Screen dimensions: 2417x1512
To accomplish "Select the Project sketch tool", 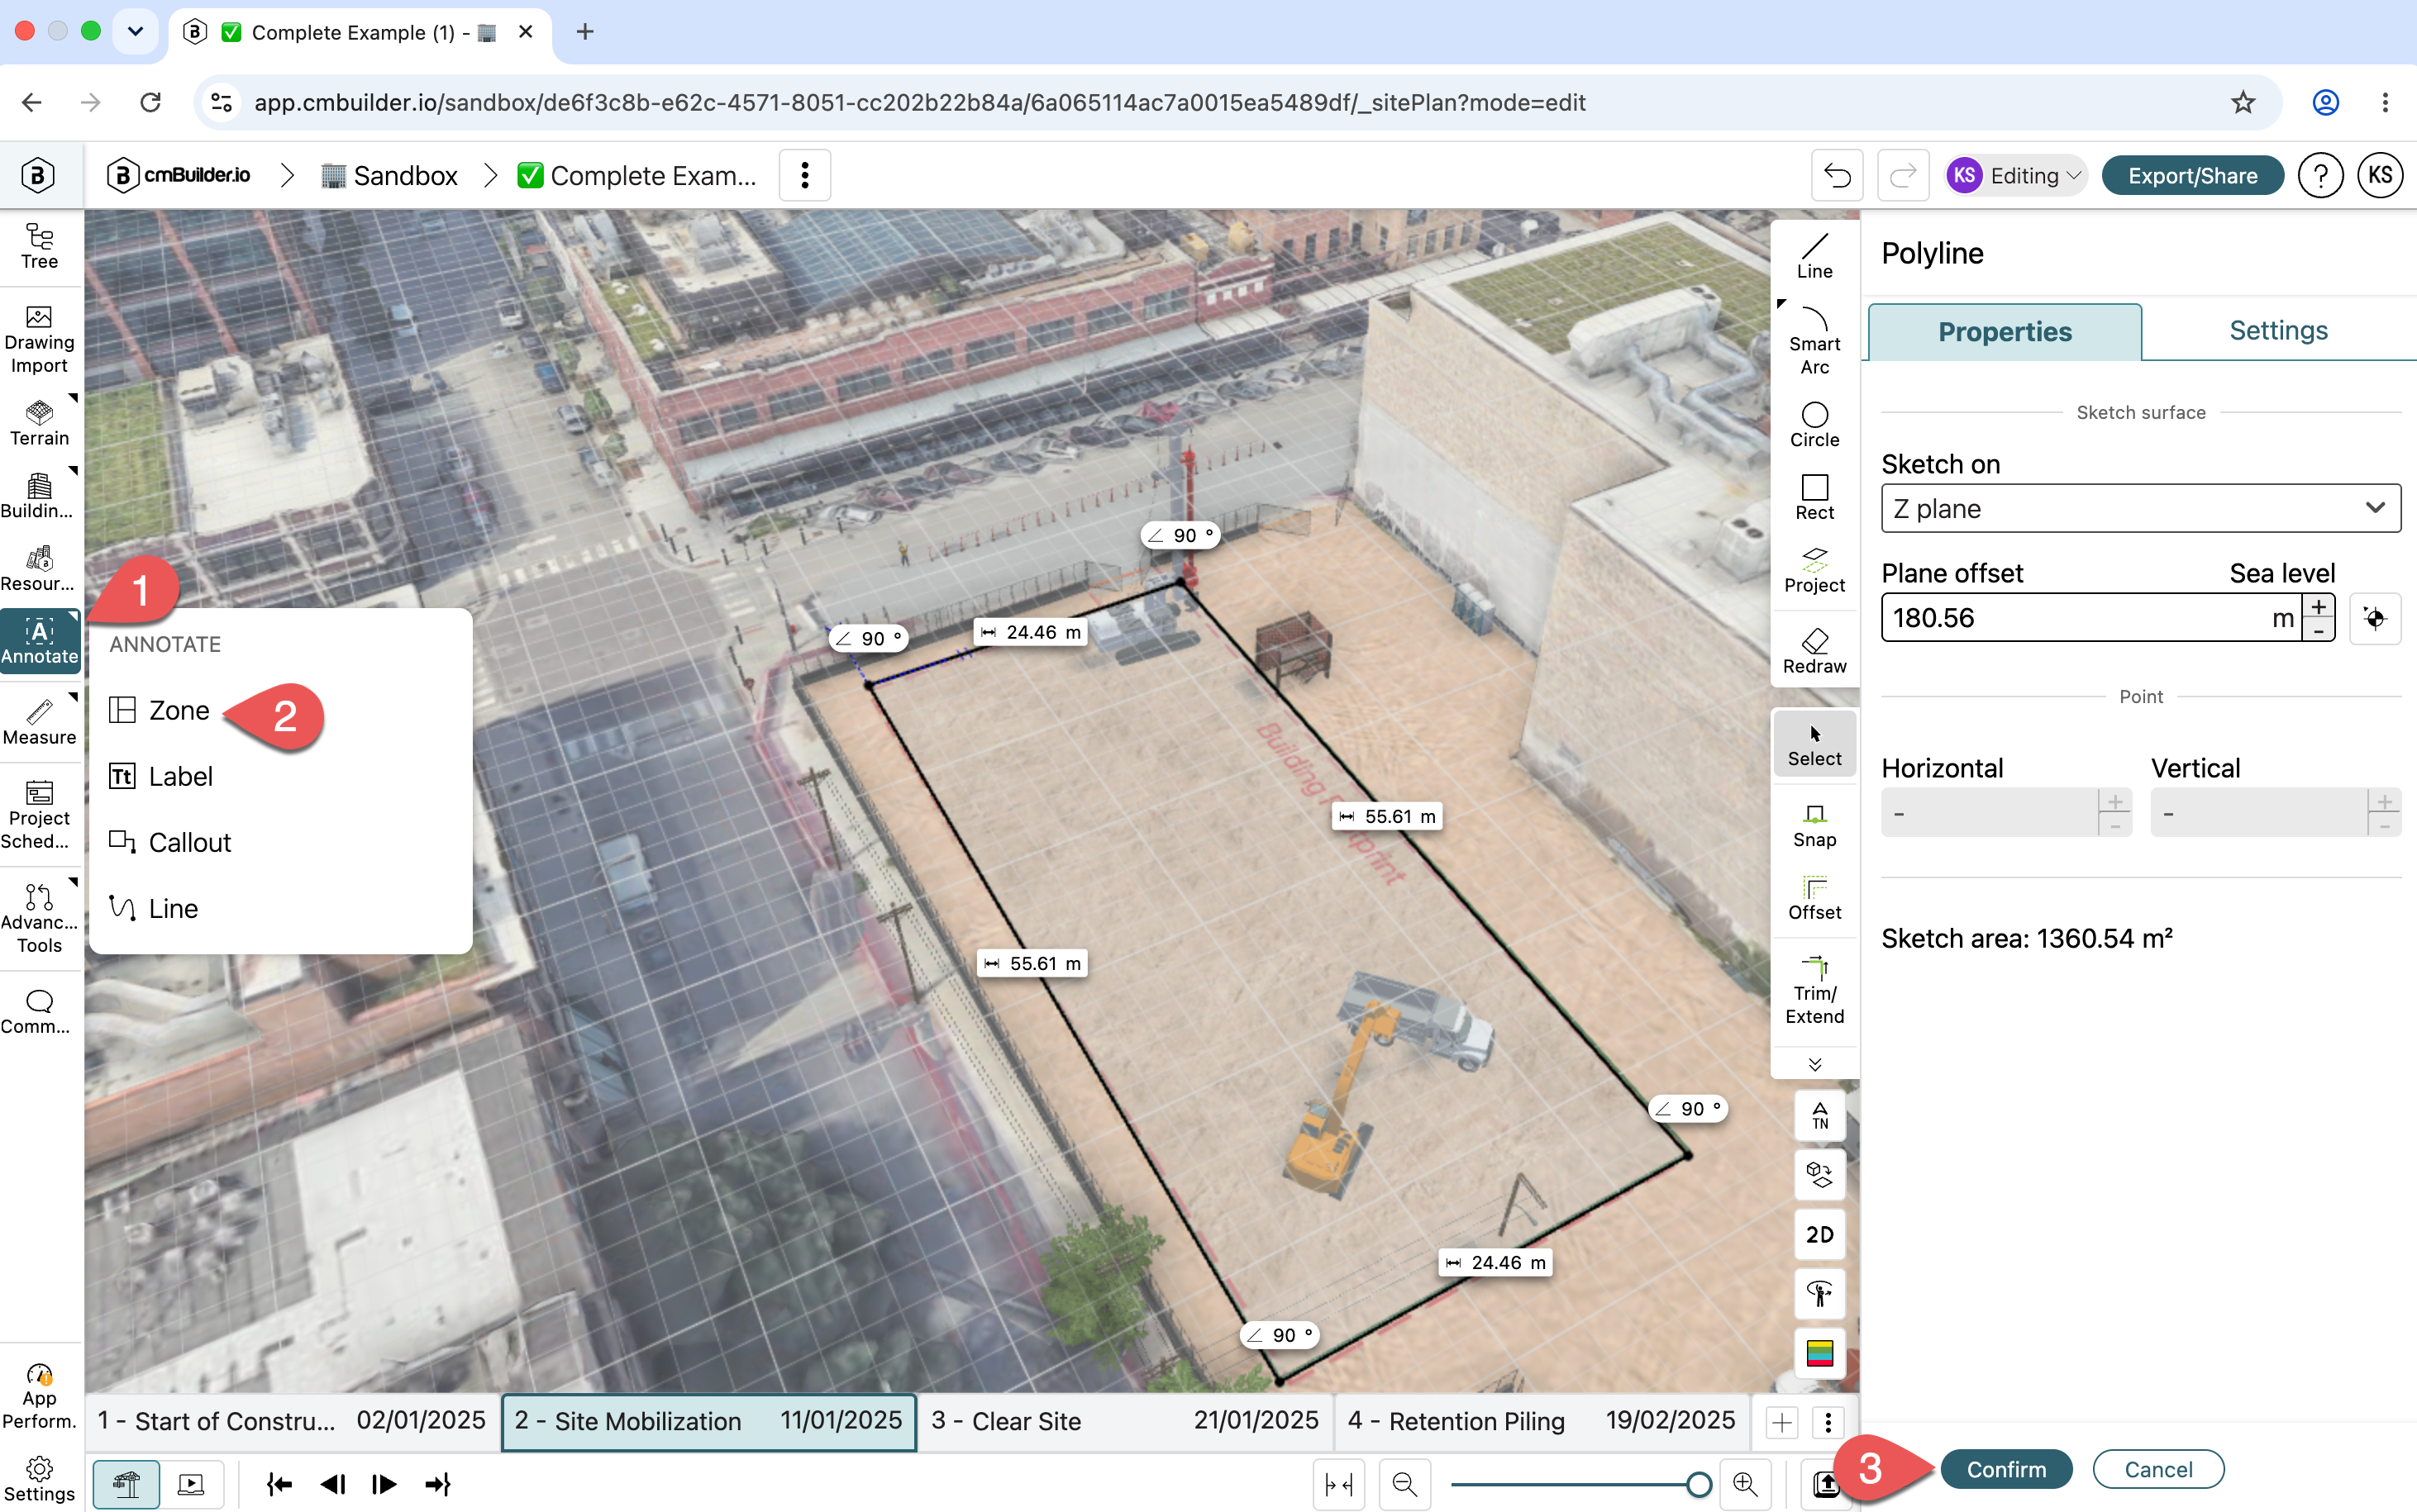I will click(1814, 571).
